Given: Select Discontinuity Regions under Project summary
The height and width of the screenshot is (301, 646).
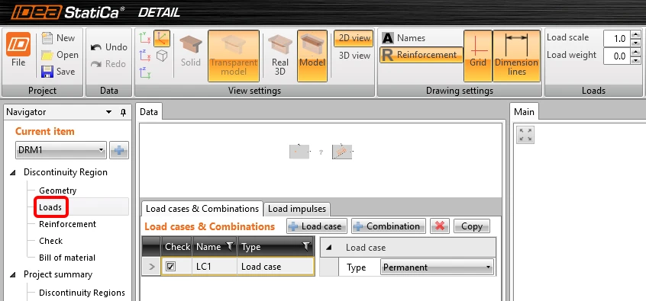Looking at the screenshot, I should click(x=82, y=293).
